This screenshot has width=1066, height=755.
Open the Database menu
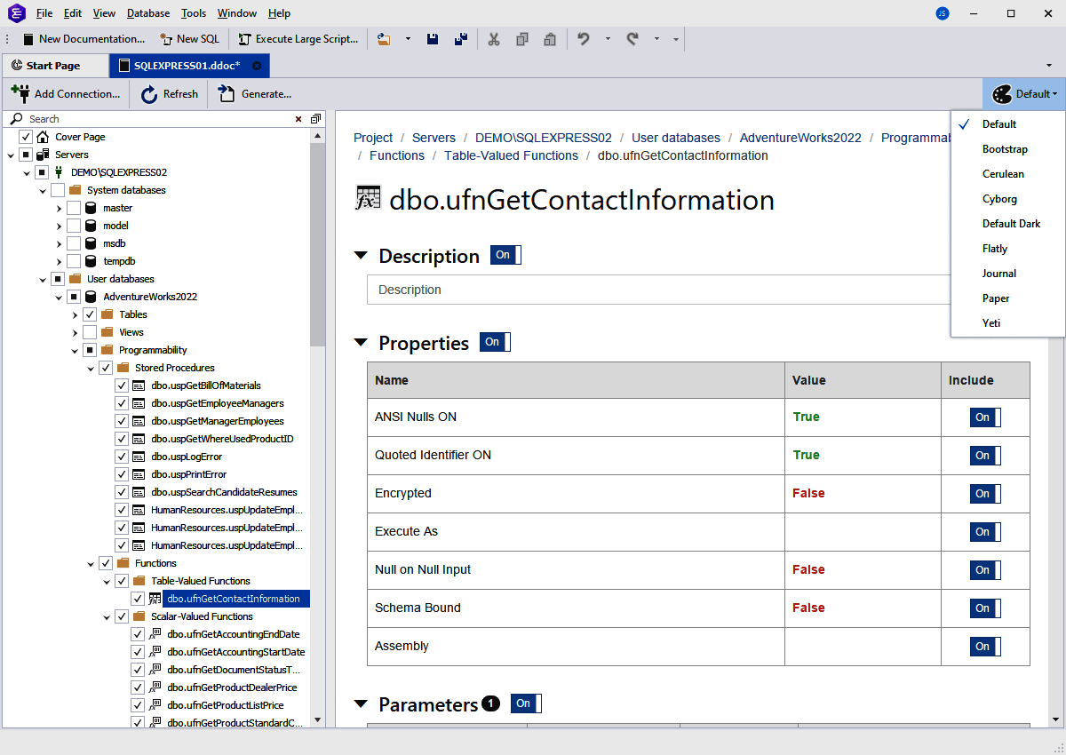(x=147, y=12)
